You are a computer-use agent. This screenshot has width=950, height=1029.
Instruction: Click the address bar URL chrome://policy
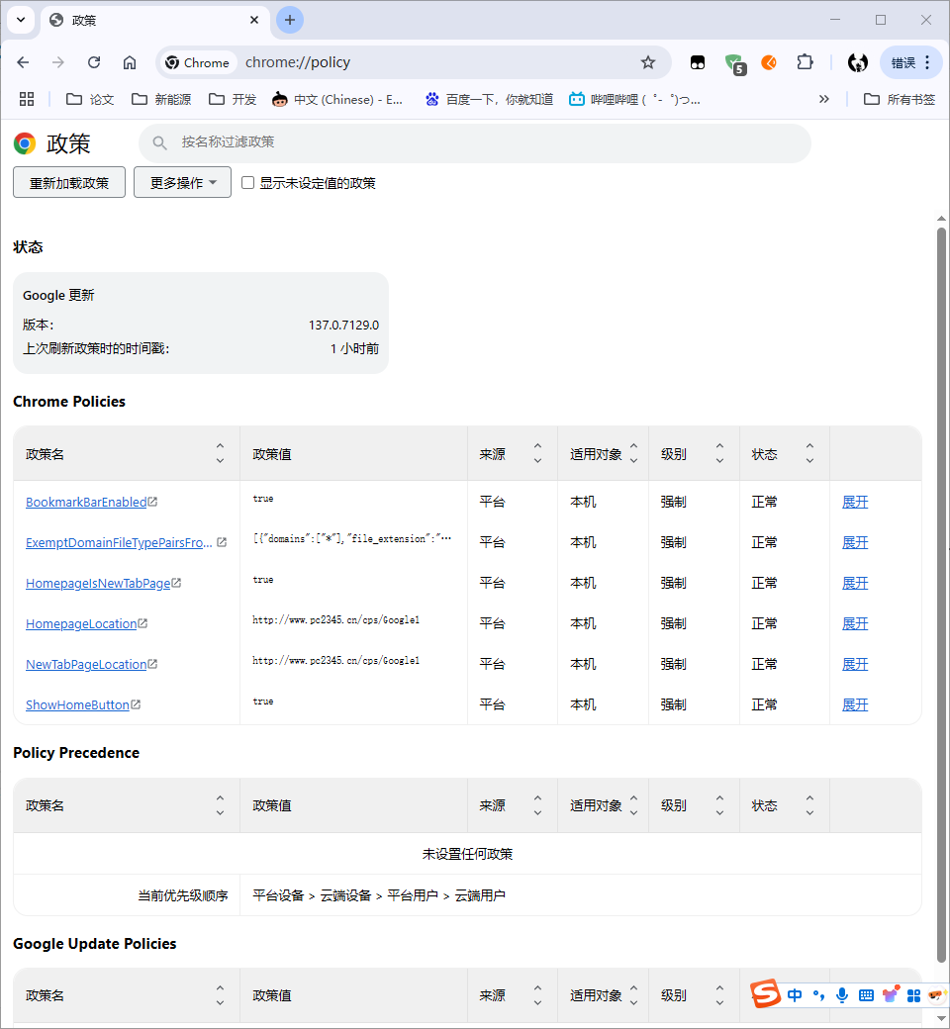point(298,62)
